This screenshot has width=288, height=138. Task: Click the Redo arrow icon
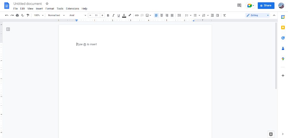click(12, 16)
